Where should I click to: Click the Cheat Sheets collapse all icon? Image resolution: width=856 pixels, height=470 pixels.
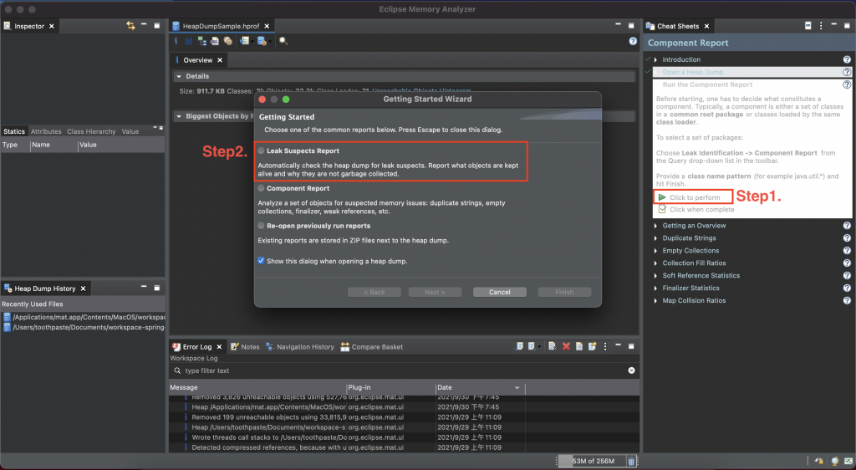[x=808, y=26]
